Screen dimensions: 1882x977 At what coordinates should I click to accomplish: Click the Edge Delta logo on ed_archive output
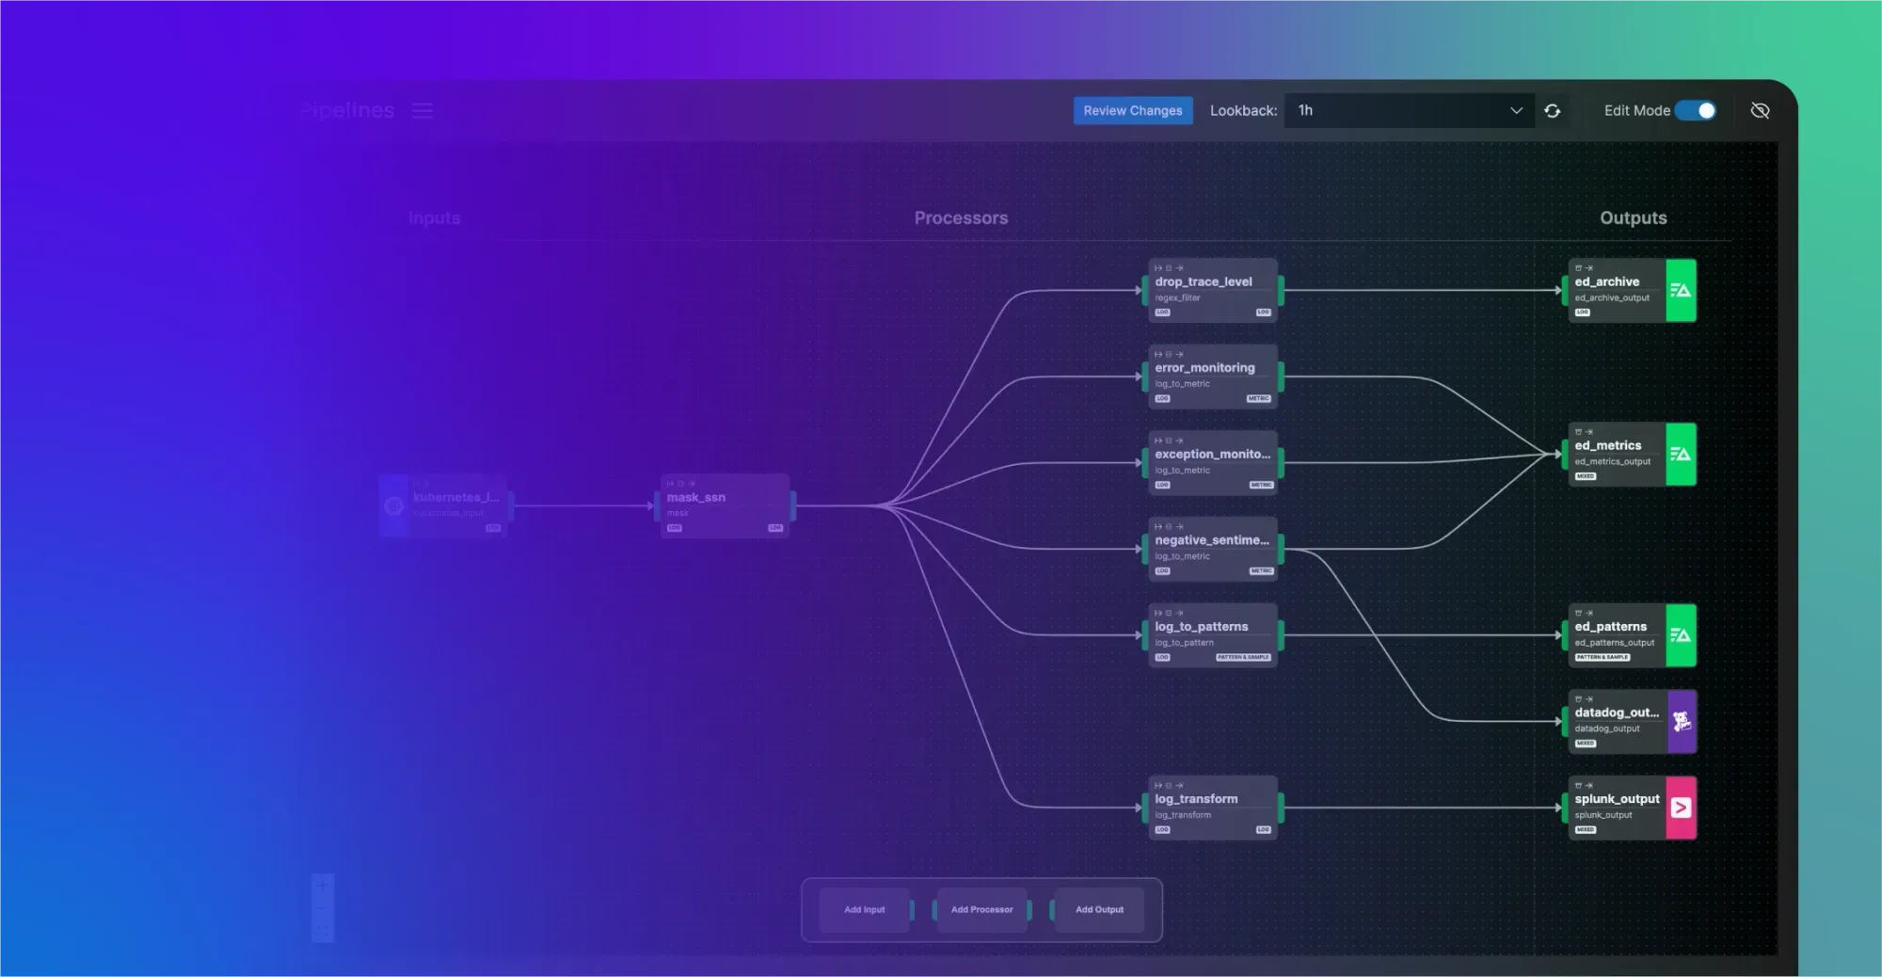click(x=1682, y=291)
